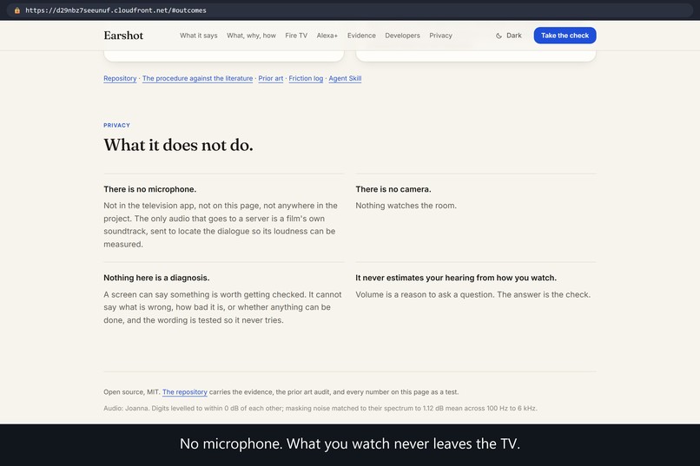Click heading It never estimates your hearing

pos(456,278)
